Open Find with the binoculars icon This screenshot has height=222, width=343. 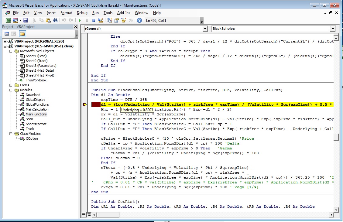point(55,20)
